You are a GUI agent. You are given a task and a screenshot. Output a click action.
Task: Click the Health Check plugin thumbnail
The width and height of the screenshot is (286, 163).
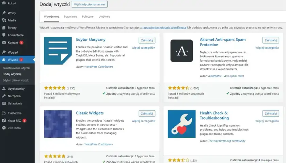(182, 124)
